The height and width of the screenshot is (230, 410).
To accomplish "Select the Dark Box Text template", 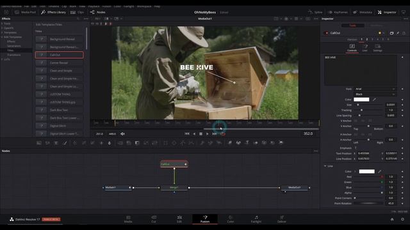I will (60, 110).
